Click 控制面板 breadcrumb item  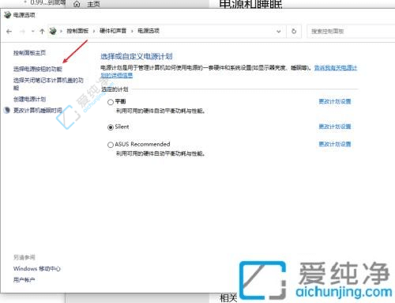[77, 31]
